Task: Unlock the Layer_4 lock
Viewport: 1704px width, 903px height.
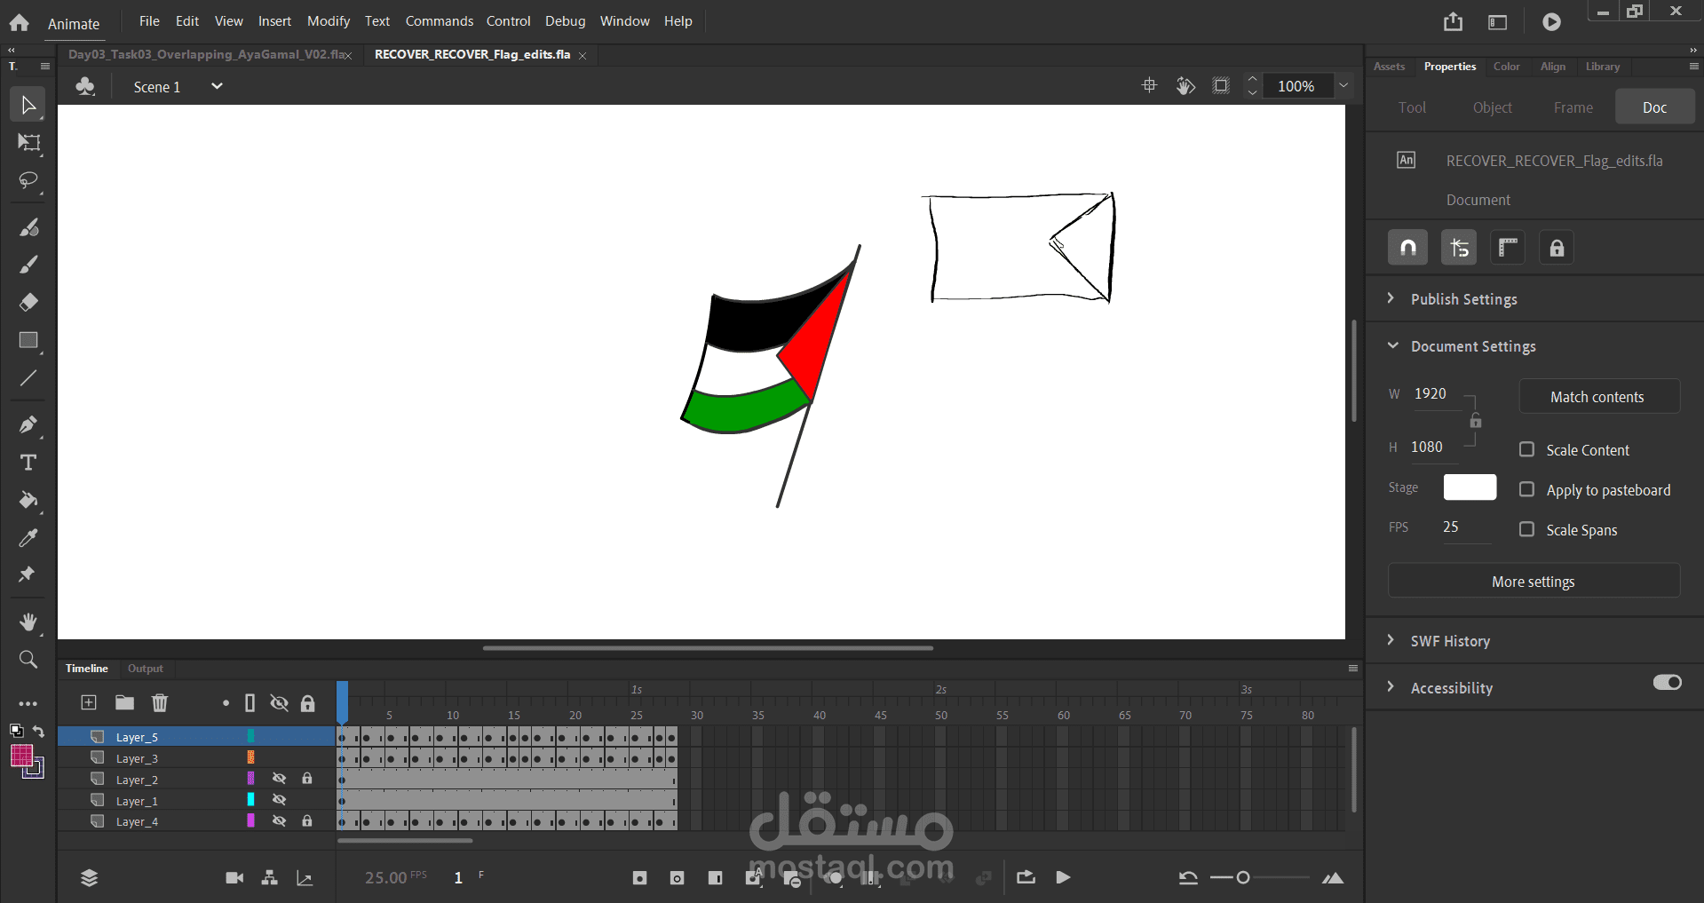Action: tap(307, 821)
